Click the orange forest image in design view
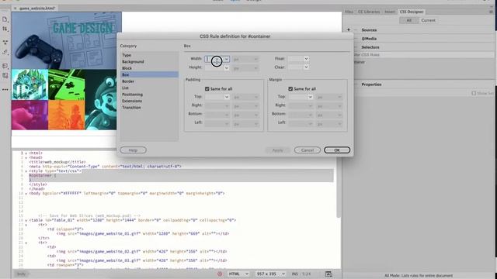Viewport: 497px width, 279px height. [x=67, y=115]
